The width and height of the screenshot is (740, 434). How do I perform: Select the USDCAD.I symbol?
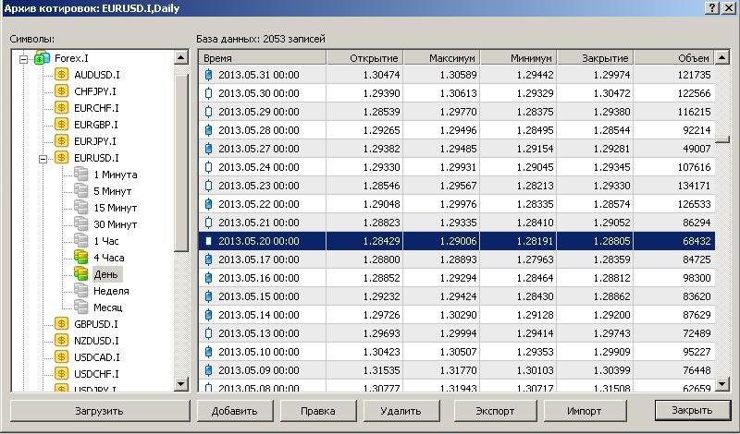click(x=97, y=357)
